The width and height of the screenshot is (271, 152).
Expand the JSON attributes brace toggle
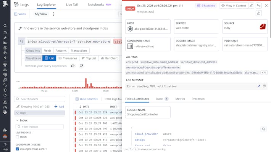click(132, 128)
